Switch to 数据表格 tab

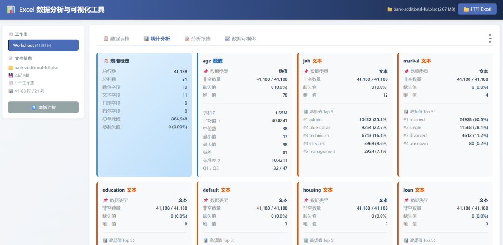tap(116, 39)
